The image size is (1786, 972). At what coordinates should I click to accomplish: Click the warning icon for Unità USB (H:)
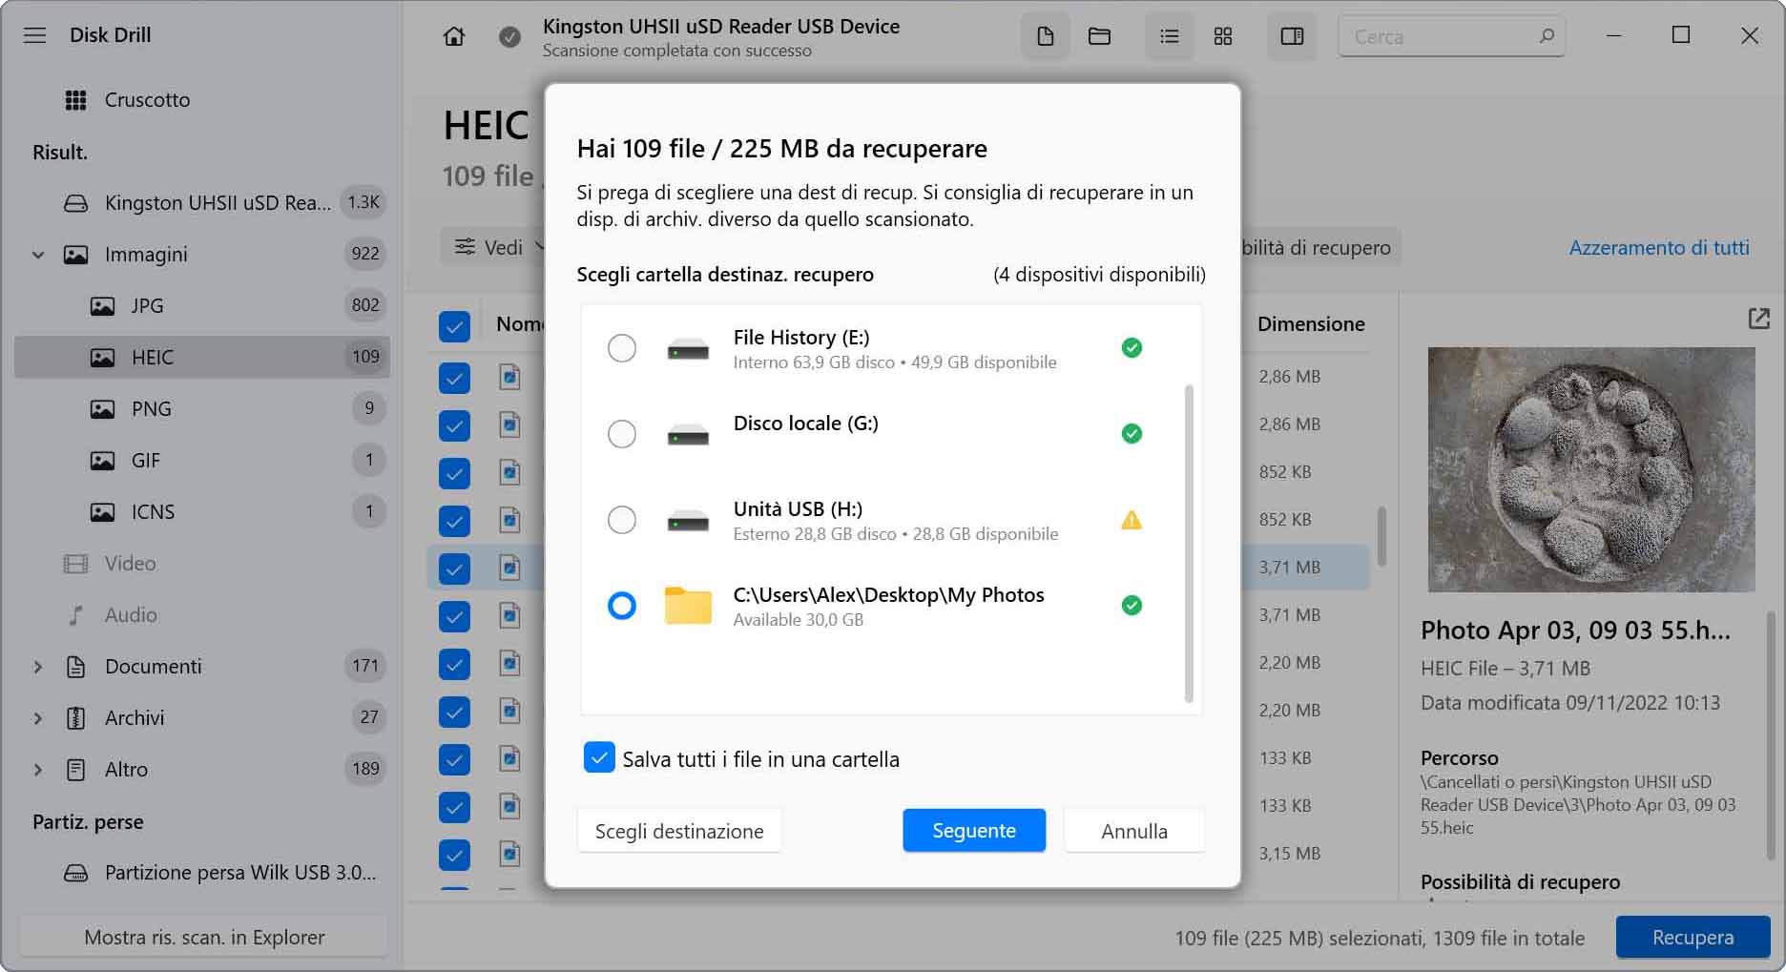(x=1132, y=520)
